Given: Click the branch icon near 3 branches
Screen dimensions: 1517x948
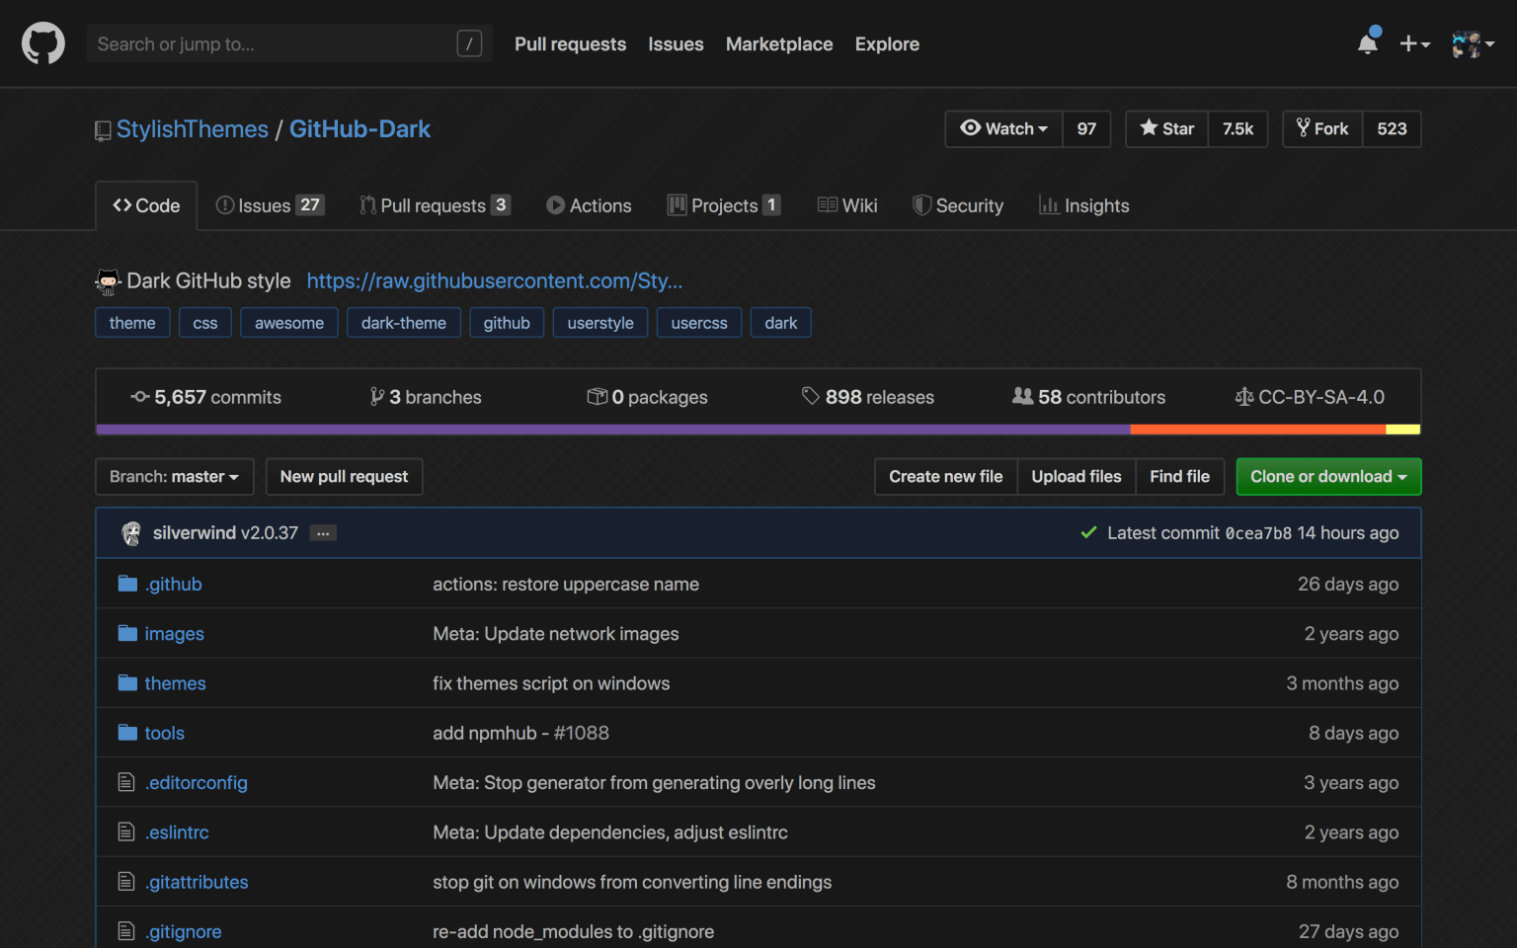Looking at the screenshot, I should pos(376,396).
